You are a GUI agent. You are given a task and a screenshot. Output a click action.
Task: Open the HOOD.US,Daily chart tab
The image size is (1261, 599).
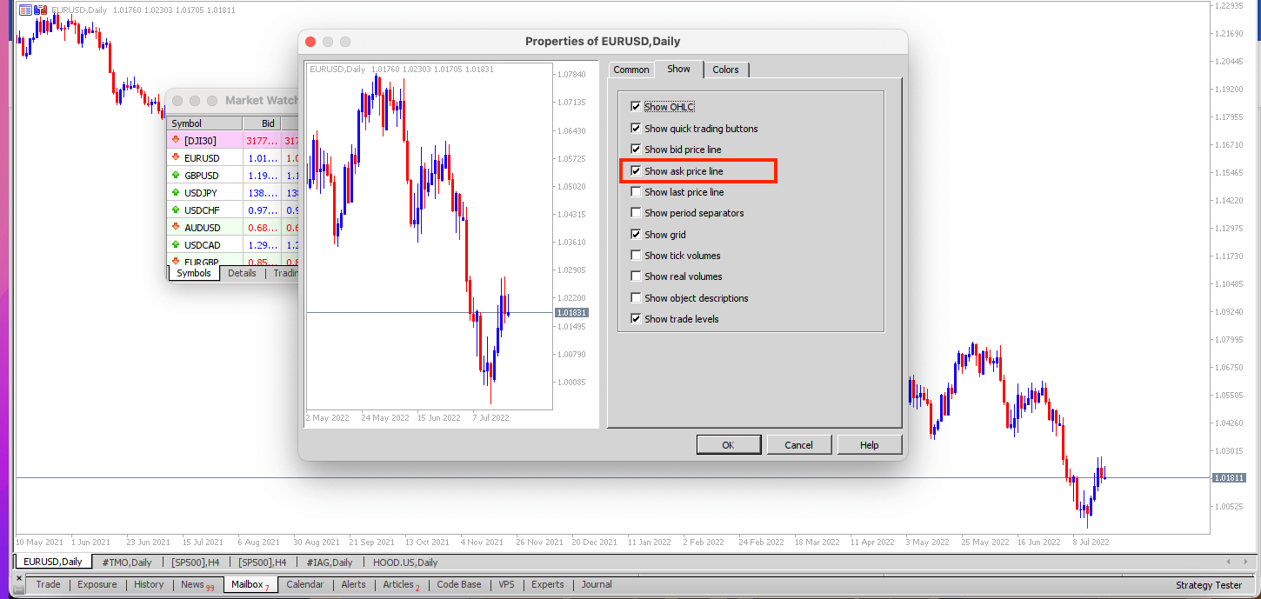[405, 562]
